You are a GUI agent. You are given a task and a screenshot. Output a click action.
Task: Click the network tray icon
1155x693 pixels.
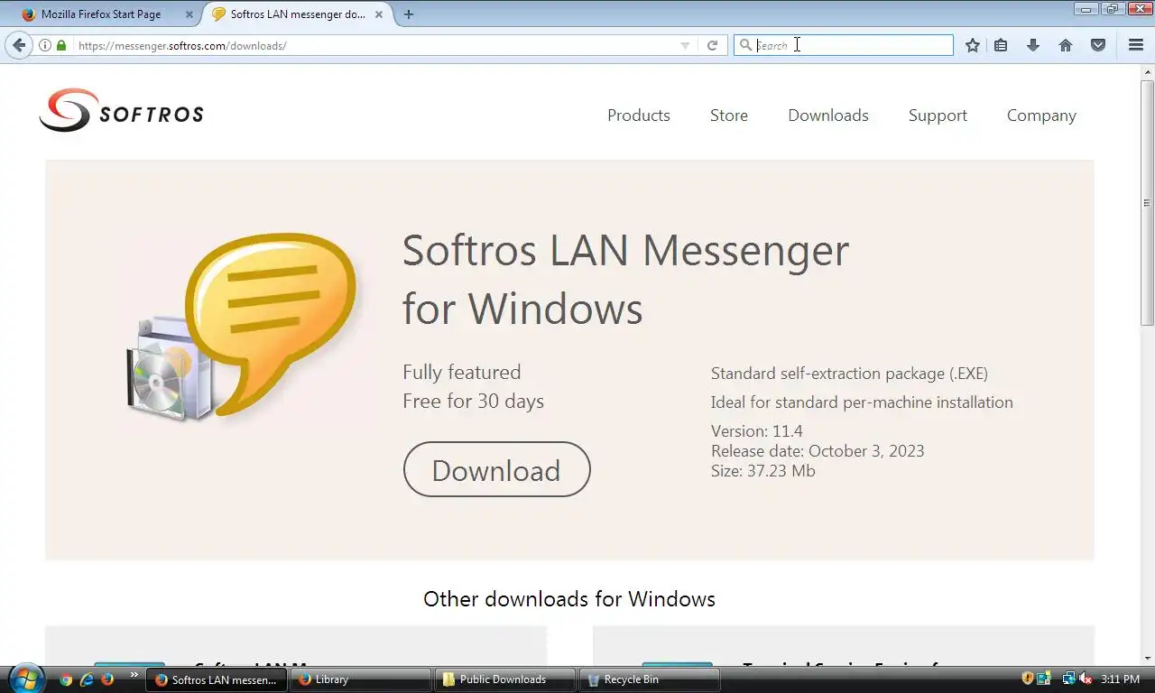coord(1068,679)
